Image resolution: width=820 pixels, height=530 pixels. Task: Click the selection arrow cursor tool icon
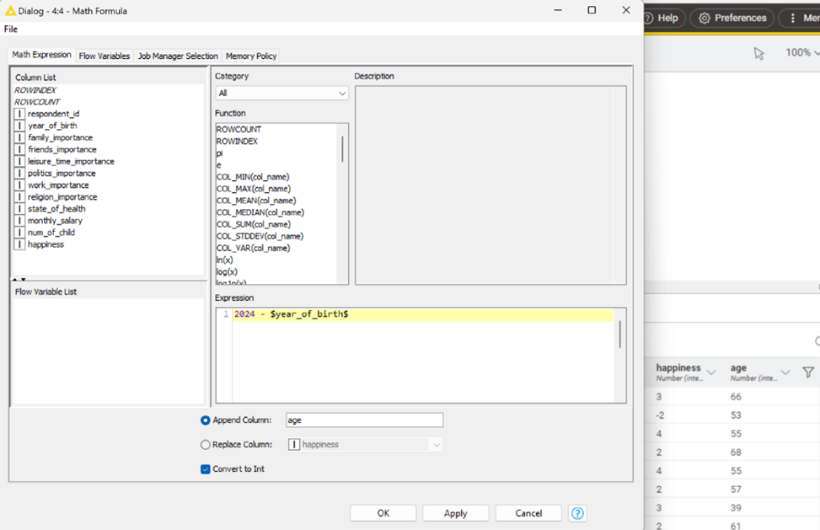tap(758, 53)
